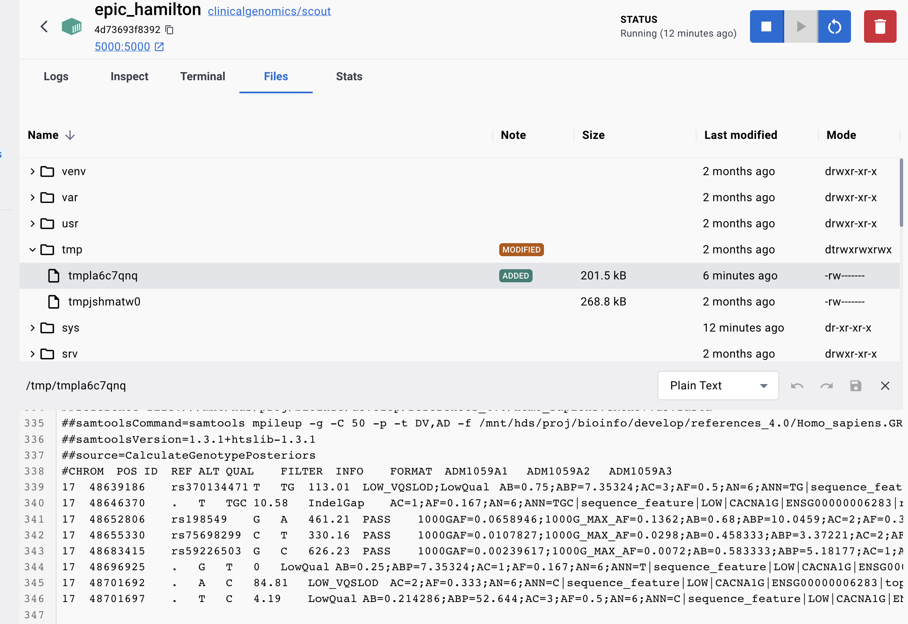The height and width of the screenshot is (624, 908).
Task: Restart the container
Action: (834, 26)
